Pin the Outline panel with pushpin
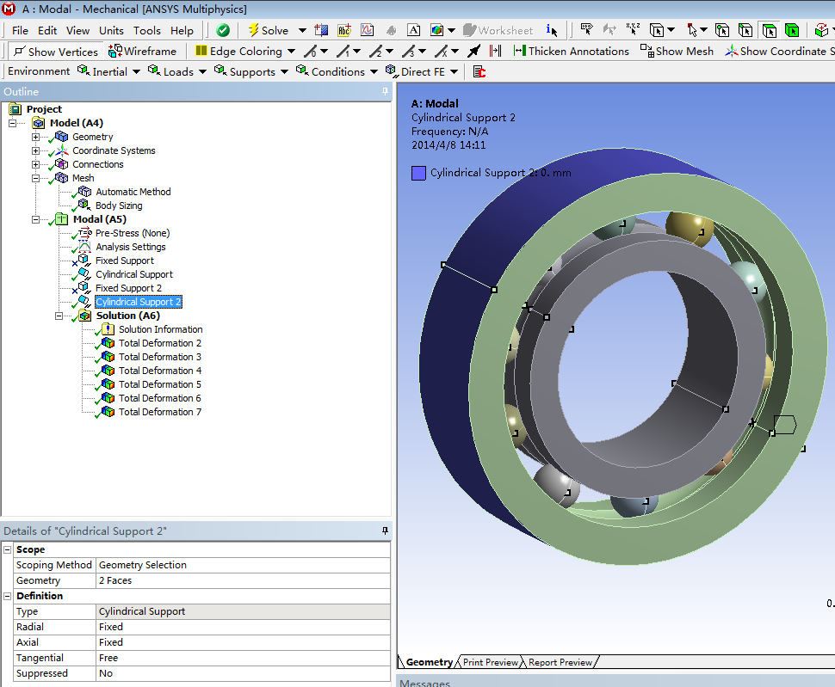This screenshot has width=835, height=687. (385, 92)
